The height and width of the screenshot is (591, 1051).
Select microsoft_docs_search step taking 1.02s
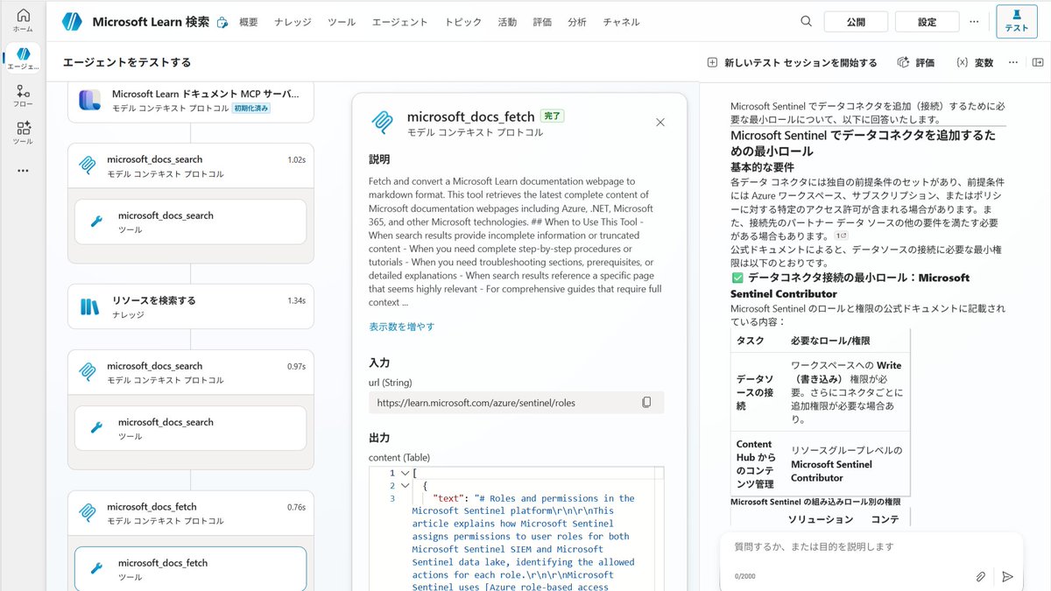(190, 166)
